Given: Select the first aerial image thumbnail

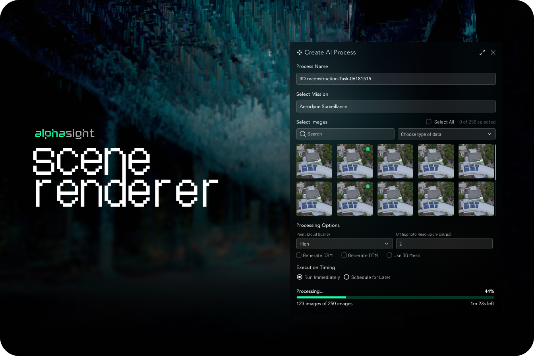Looking at the screenshot, I should (x=314, y=161).
